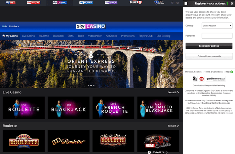Screen dimensions: 235x154
Task: Click See all 6 for Roulette
Action: click(x=173, y=126)
